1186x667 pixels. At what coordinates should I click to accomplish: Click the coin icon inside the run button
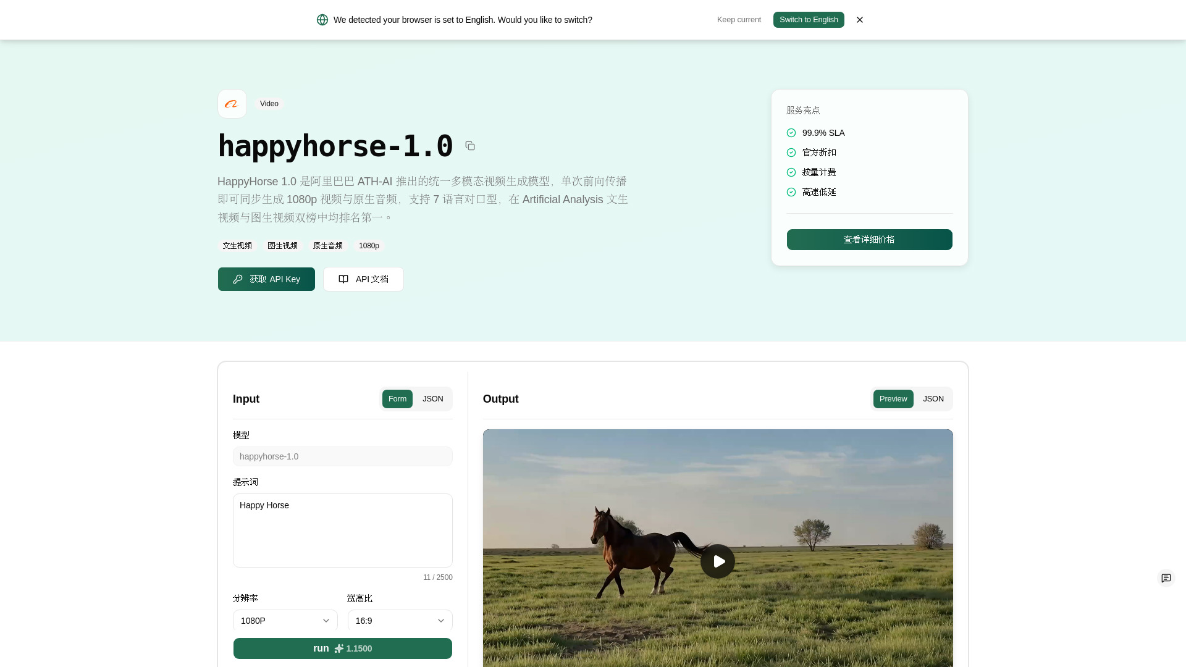339,648
